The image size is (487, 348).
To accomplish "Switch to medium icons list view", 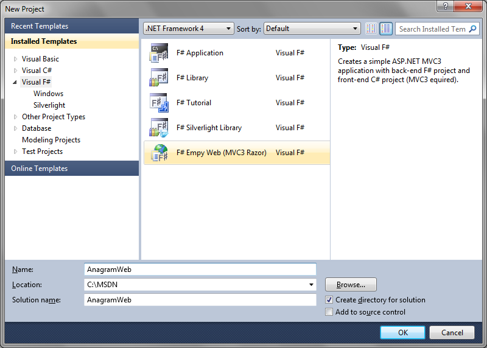I will coord(386,29).
